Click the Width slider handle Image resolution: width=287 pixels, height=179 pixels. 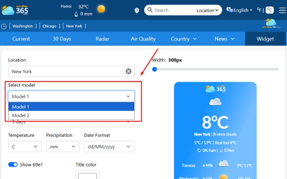[x=154, y=69]
